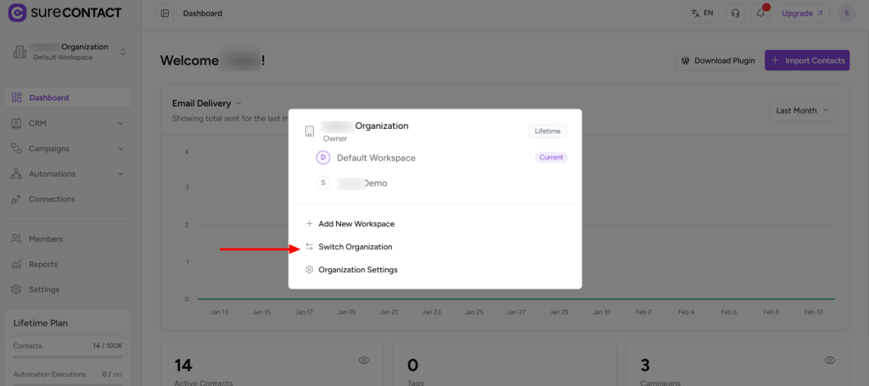Image resolution: width=869 pixels, height=386 pixels.
Task: Click the Lifetime Plan heading
Action: (41, 323)
